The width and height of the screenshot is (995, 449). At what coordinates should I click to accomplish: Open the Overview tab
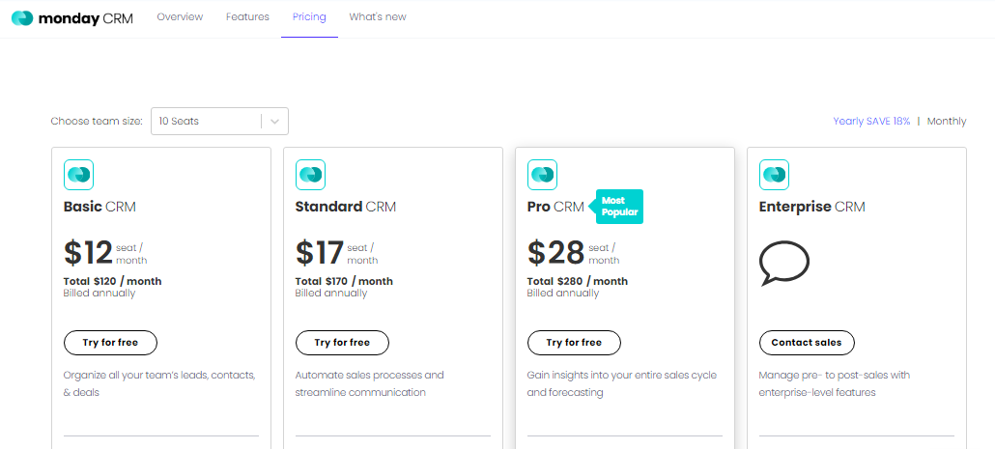click(x=180, y=17)
